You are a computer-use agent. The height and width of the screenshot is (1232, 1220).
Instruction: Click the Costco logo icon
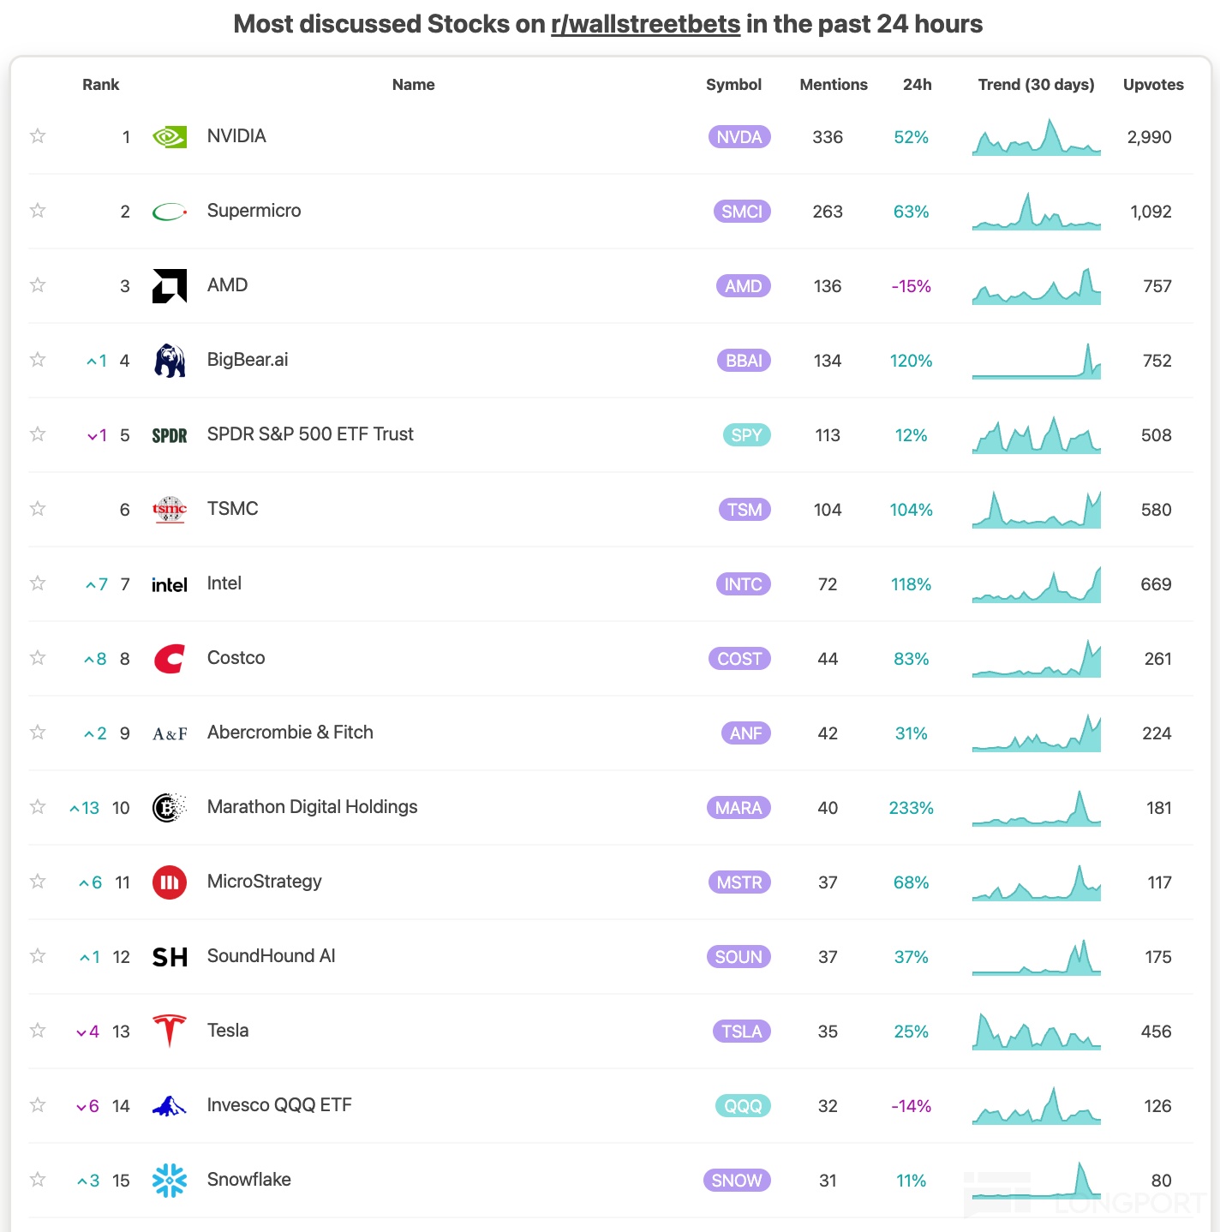point(170,659)
